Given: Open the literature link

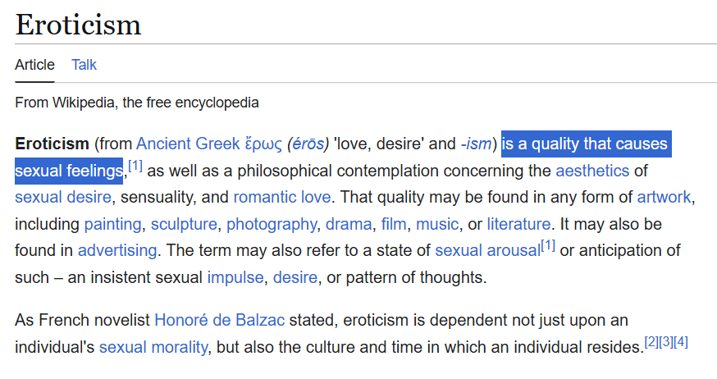Looking at the screenshot, I should pyautogui.click(x=518, y=225).
